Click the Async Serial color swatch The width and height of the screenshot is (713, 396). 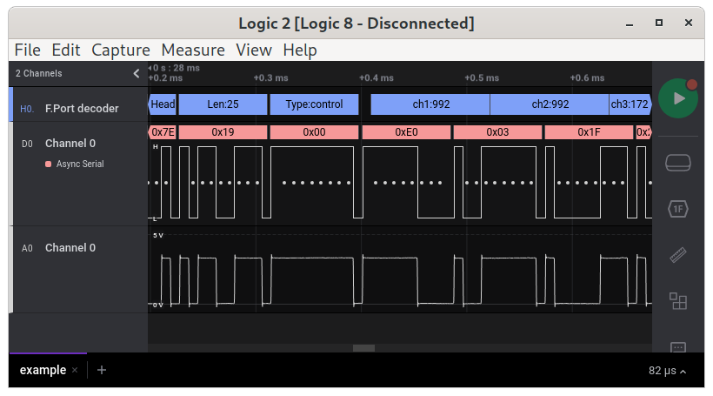coord(48,164)
